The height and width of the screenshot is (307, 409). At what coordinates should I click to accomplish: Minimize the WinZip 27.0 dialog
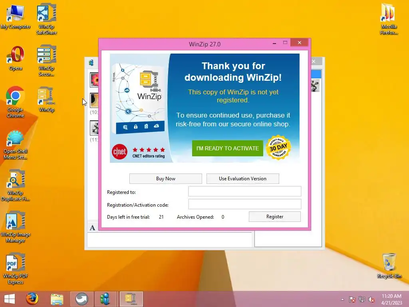274,43
